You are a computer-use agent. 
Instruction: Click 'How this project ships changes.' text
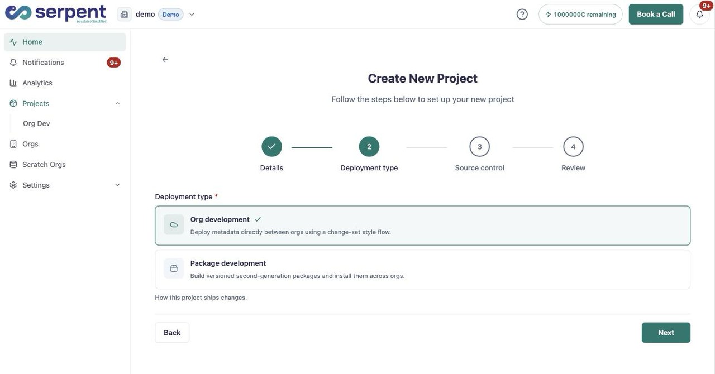201,298
